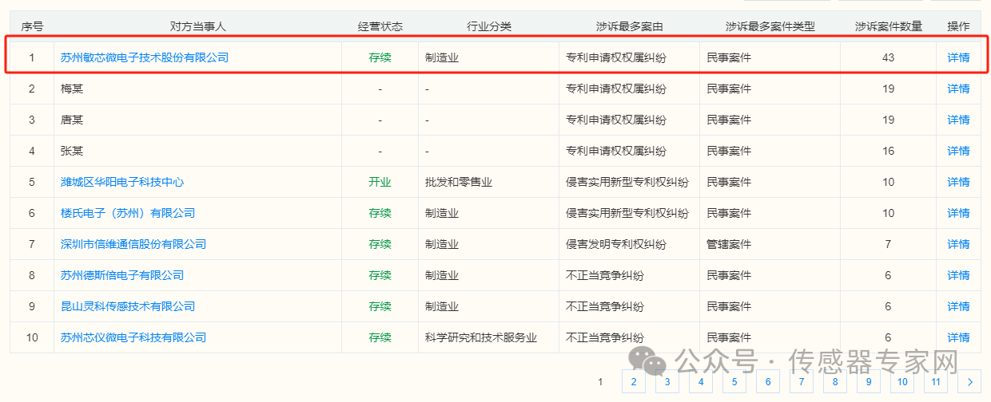View 详情 for 梅某 row
This screenshot has width=991, height=402.
[x=958, y=89]
